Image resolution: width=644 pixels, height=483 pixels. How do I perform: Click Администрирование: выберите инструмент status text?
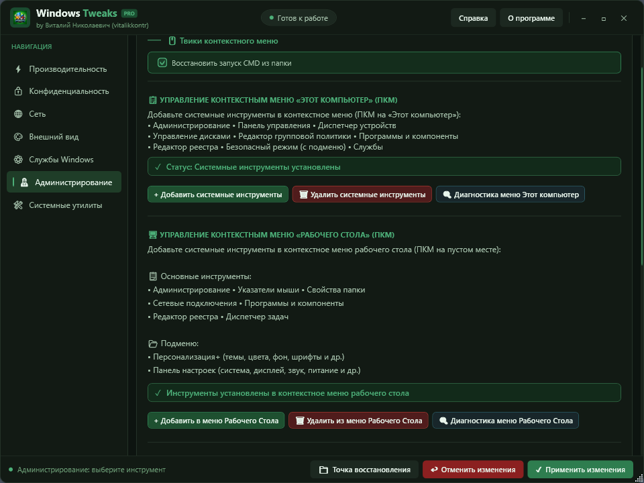[91, 470]
